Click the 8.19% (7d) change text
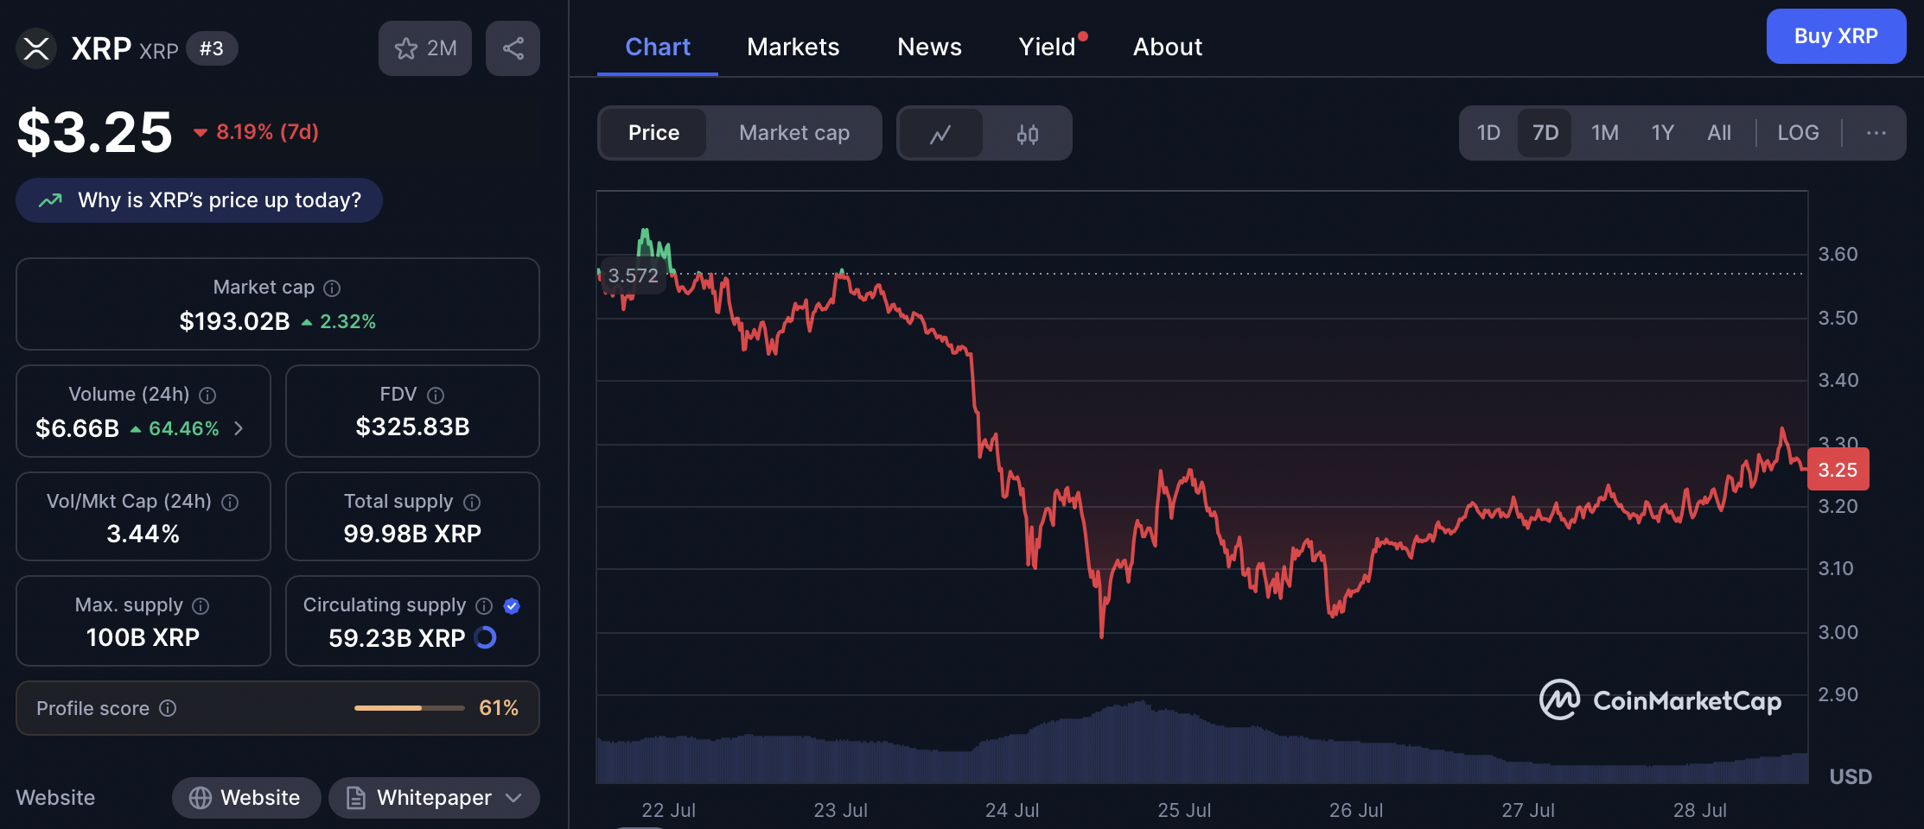Viewport: 1924px width, 829px height. (x=267, y=132)
